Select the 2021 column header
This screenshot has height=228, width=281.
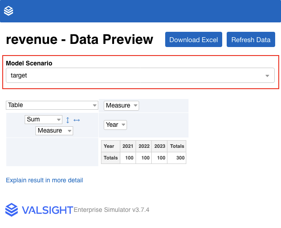pyautogui.click(x=128, y=146)
